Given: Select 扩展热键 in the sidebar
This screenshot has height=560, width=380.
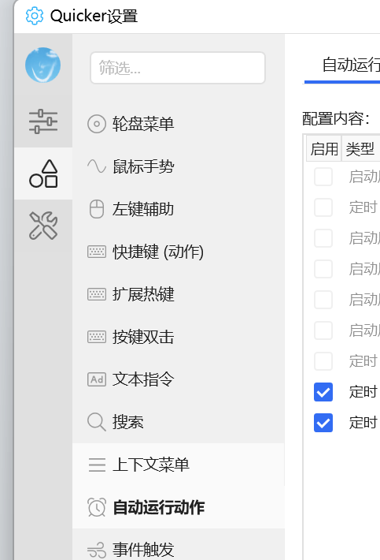Looking at the screenshot, I should point(179,294).
